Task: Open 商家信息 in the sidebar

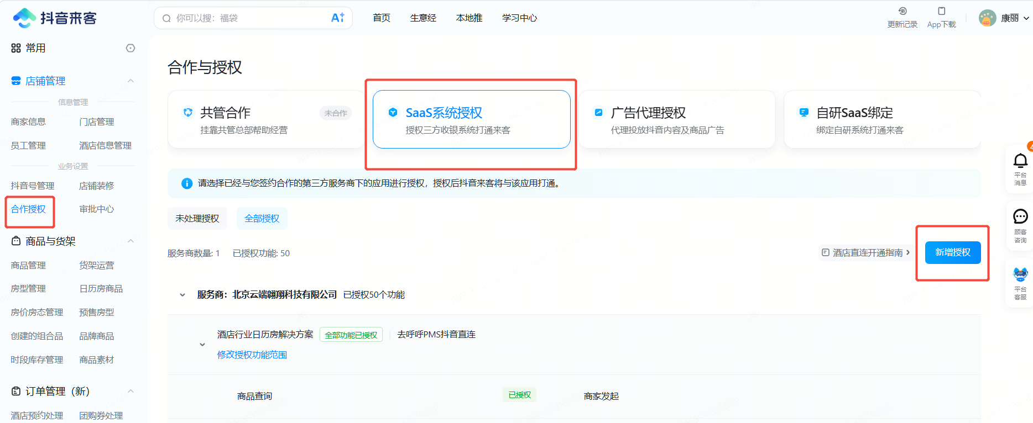Action: [x=28, y=121]
